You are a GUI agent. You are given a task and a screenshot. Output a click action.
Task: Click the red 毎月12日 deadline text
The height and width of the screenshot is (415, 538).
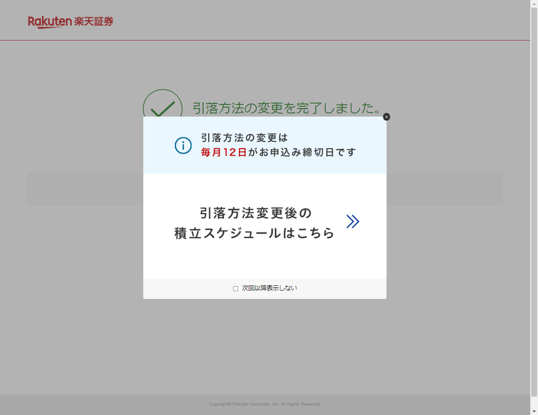[223, 153]
